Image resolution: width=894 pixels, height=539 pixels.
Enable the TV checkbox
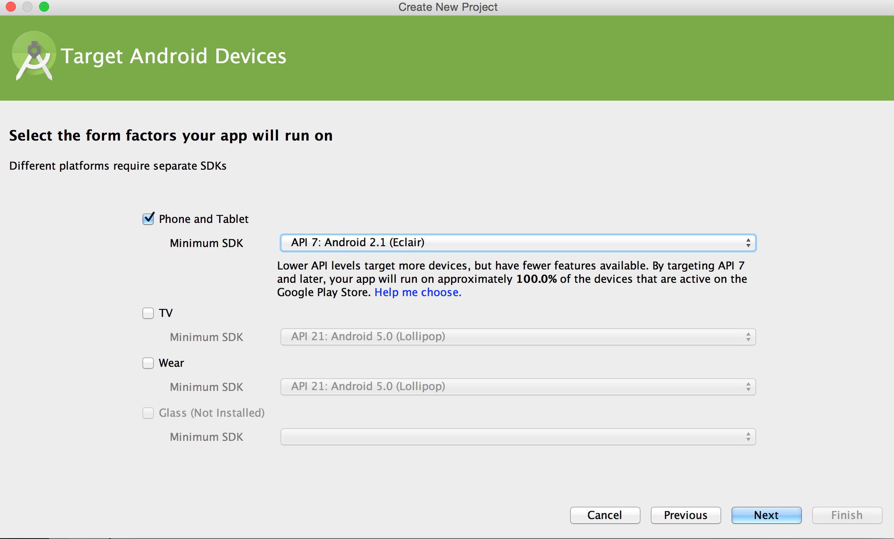148,313
